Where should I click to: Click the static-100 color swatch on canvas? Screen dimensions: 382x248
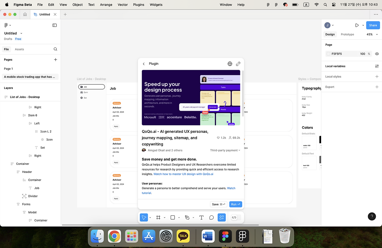pos(309,143)
